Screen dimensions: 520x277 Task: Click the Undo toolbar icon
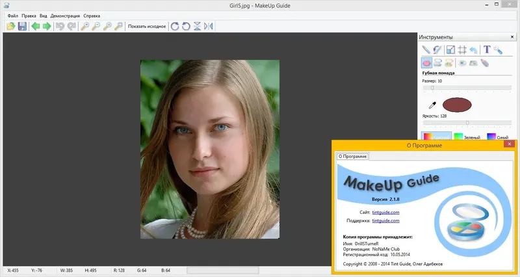60,26
